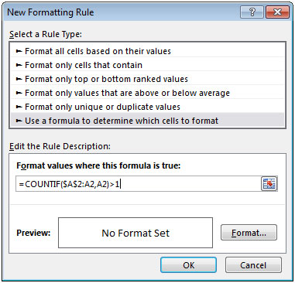Choose the 'Format only cells that contain' text
This screenshot has width=295, height=283.
pos(84,65)
